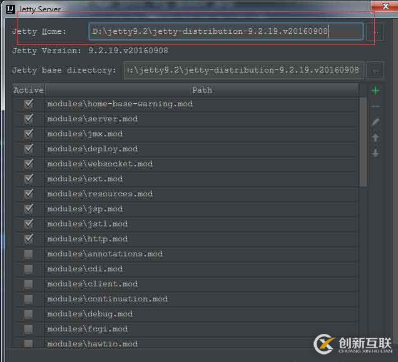This screenshot has height=362, width=398.
Task: Enable continuation.mod module checkbox
Action: (28, 299)
